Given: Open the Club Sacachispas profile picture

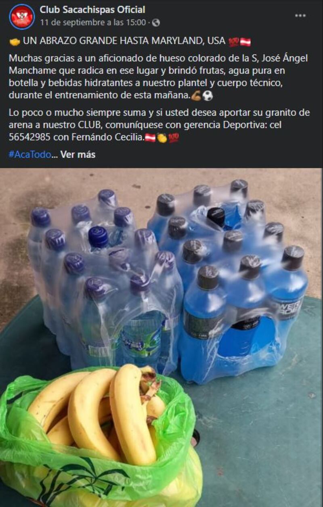Looking at the screenshot, I should click(22, 17).
